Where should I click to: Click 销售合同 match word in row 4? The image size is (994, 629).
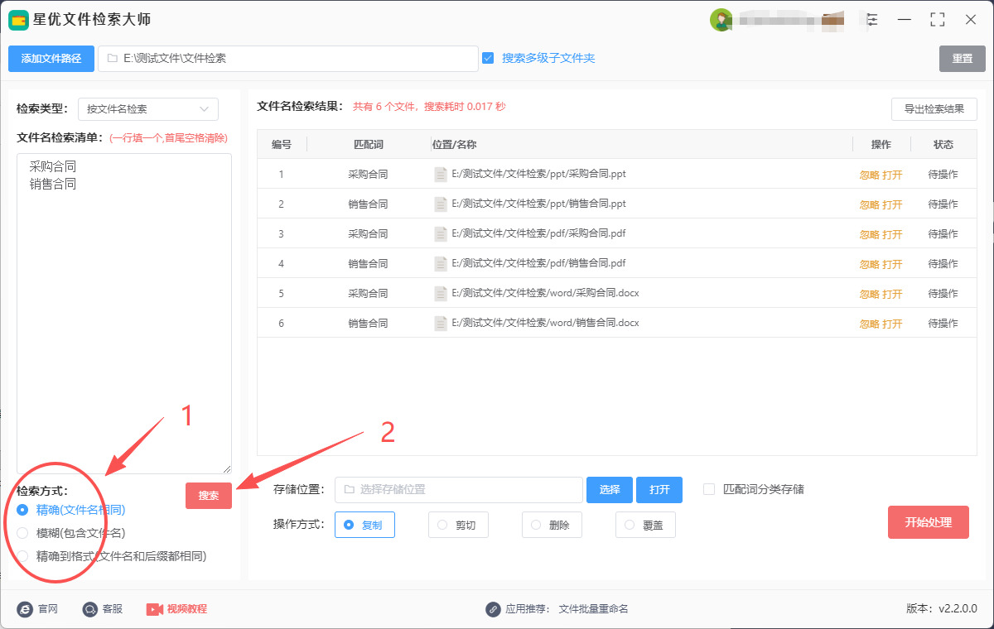[x=369, y=264]
